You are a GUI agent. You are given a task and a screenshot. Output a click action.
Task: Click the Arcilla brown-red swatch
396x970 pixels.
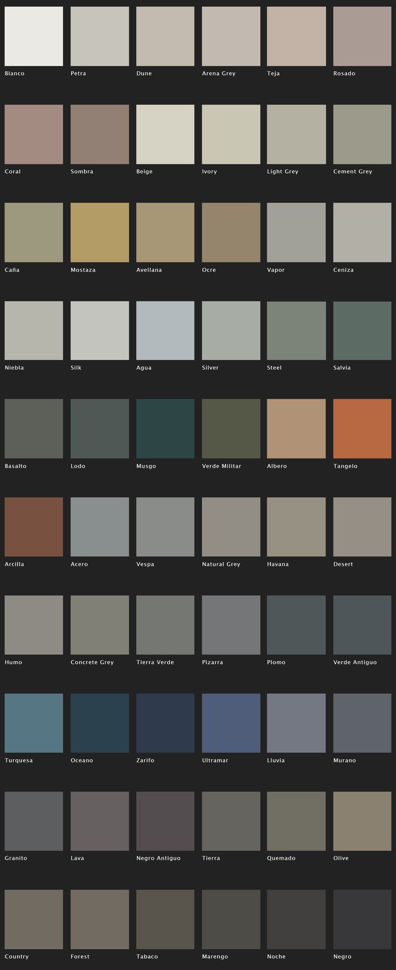33,526
